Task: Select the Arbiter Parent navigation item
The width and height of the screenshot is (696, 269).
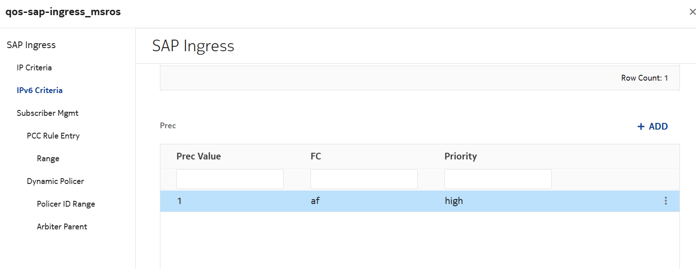Action: pyautogui.click(x=62, y=227)
